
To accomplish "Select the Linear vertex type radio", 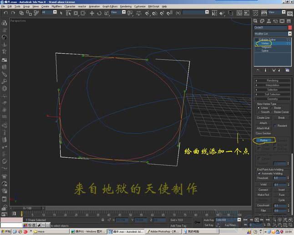I will coord(259,108).
